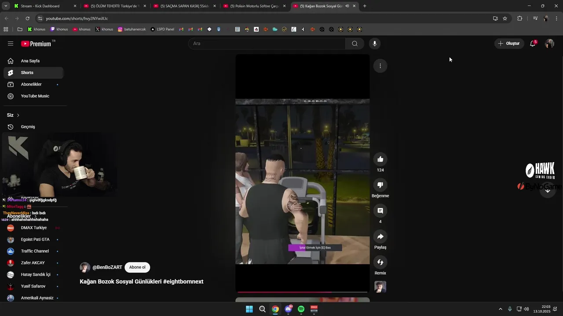Open DMAX Türkiye subscription channel
563x316 pixels.
(x=33, y=228)
